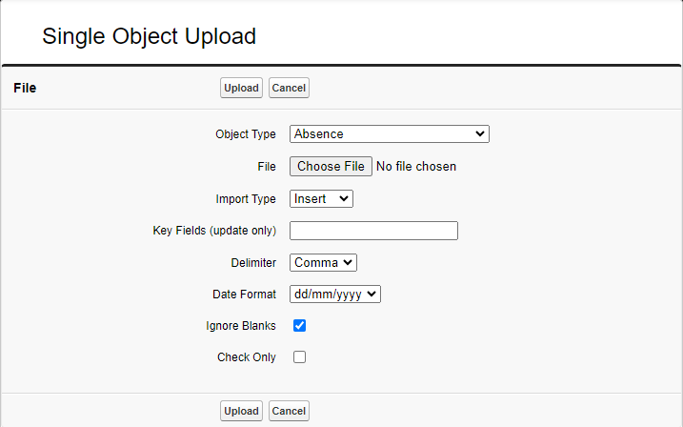Viewport: 683px width, 427px height.
Task: Uncheck the Ignore Blanks checkbox
Action: tap(300, 326)
